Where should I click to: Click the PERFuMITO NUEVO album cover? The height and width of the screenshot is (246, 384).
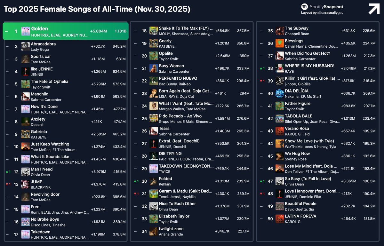coord(154,81)
